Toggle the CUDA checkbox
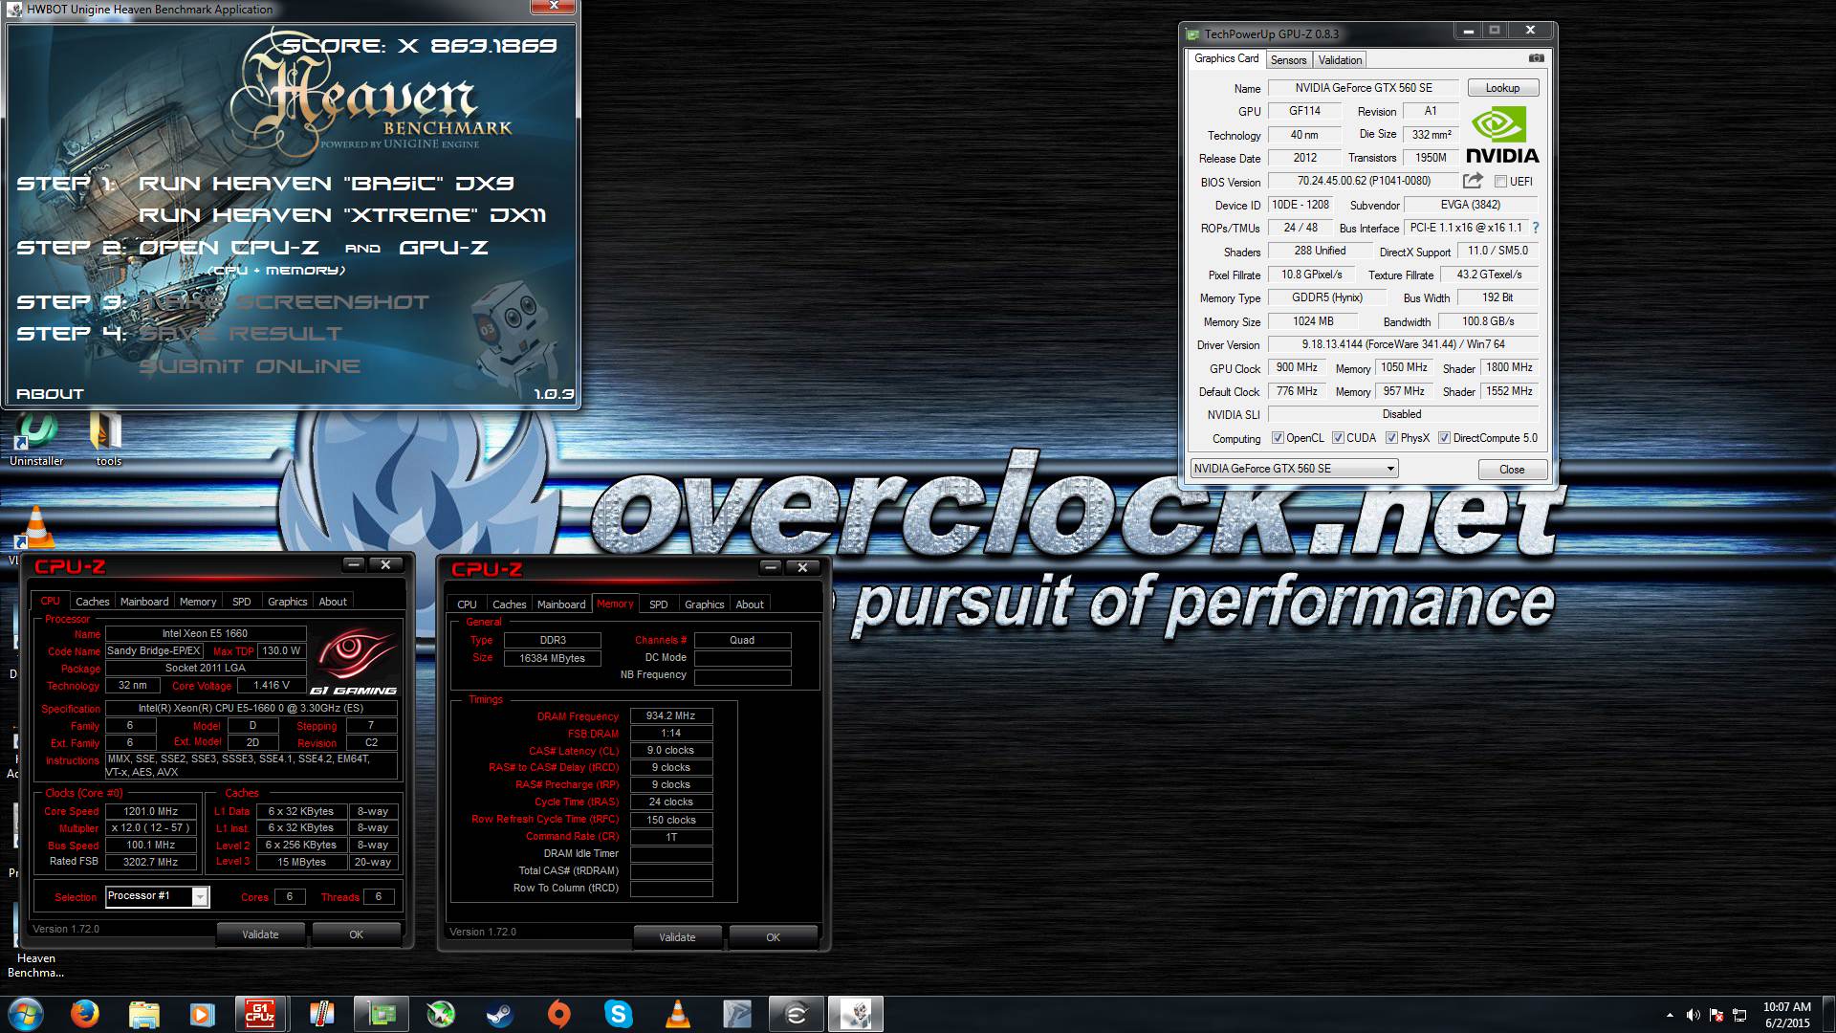Viewport: 1836px width, 1033px height. coord(1338,438)
